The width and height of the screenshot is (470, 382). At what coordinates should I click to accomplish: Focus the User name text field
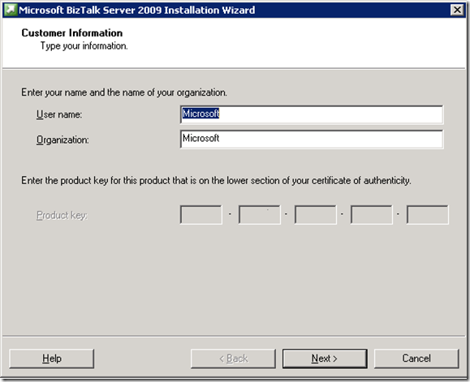point(312,114)
